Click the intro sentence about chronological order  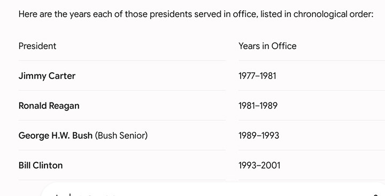196,14
